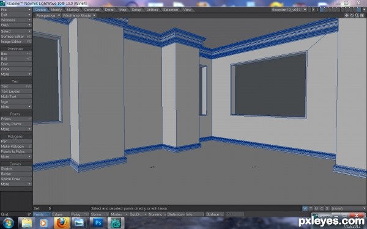Expand More under Text section
Image resolution: width=367 pixels, height=229 pixels.
click(x=16, y=106)
